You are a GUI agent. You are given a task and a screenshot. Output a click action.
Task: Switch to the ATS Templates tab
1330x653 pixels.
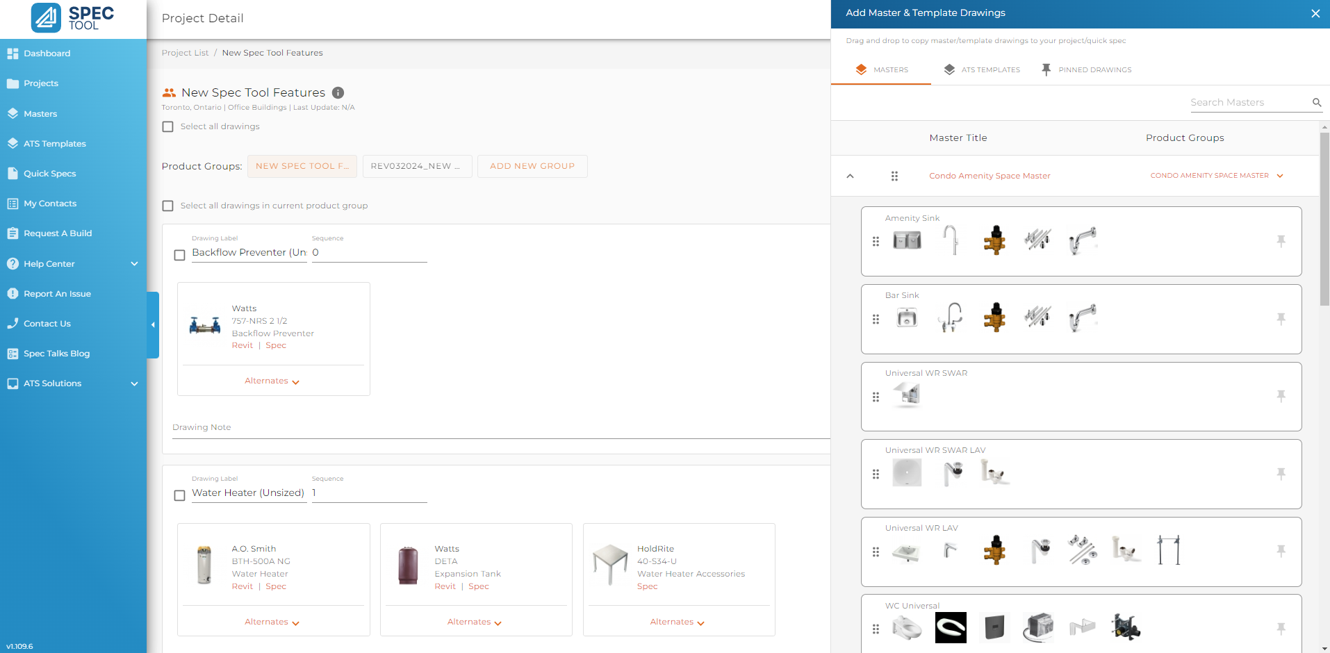(982, 69)
